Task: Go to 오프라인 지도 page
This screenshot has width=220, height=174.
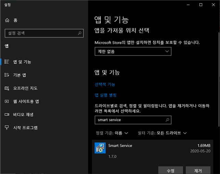Action: [x=25, y=88]
